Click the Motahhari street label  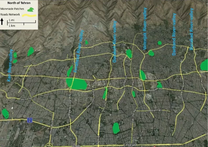pyautogui.click(x=155, y=110)
